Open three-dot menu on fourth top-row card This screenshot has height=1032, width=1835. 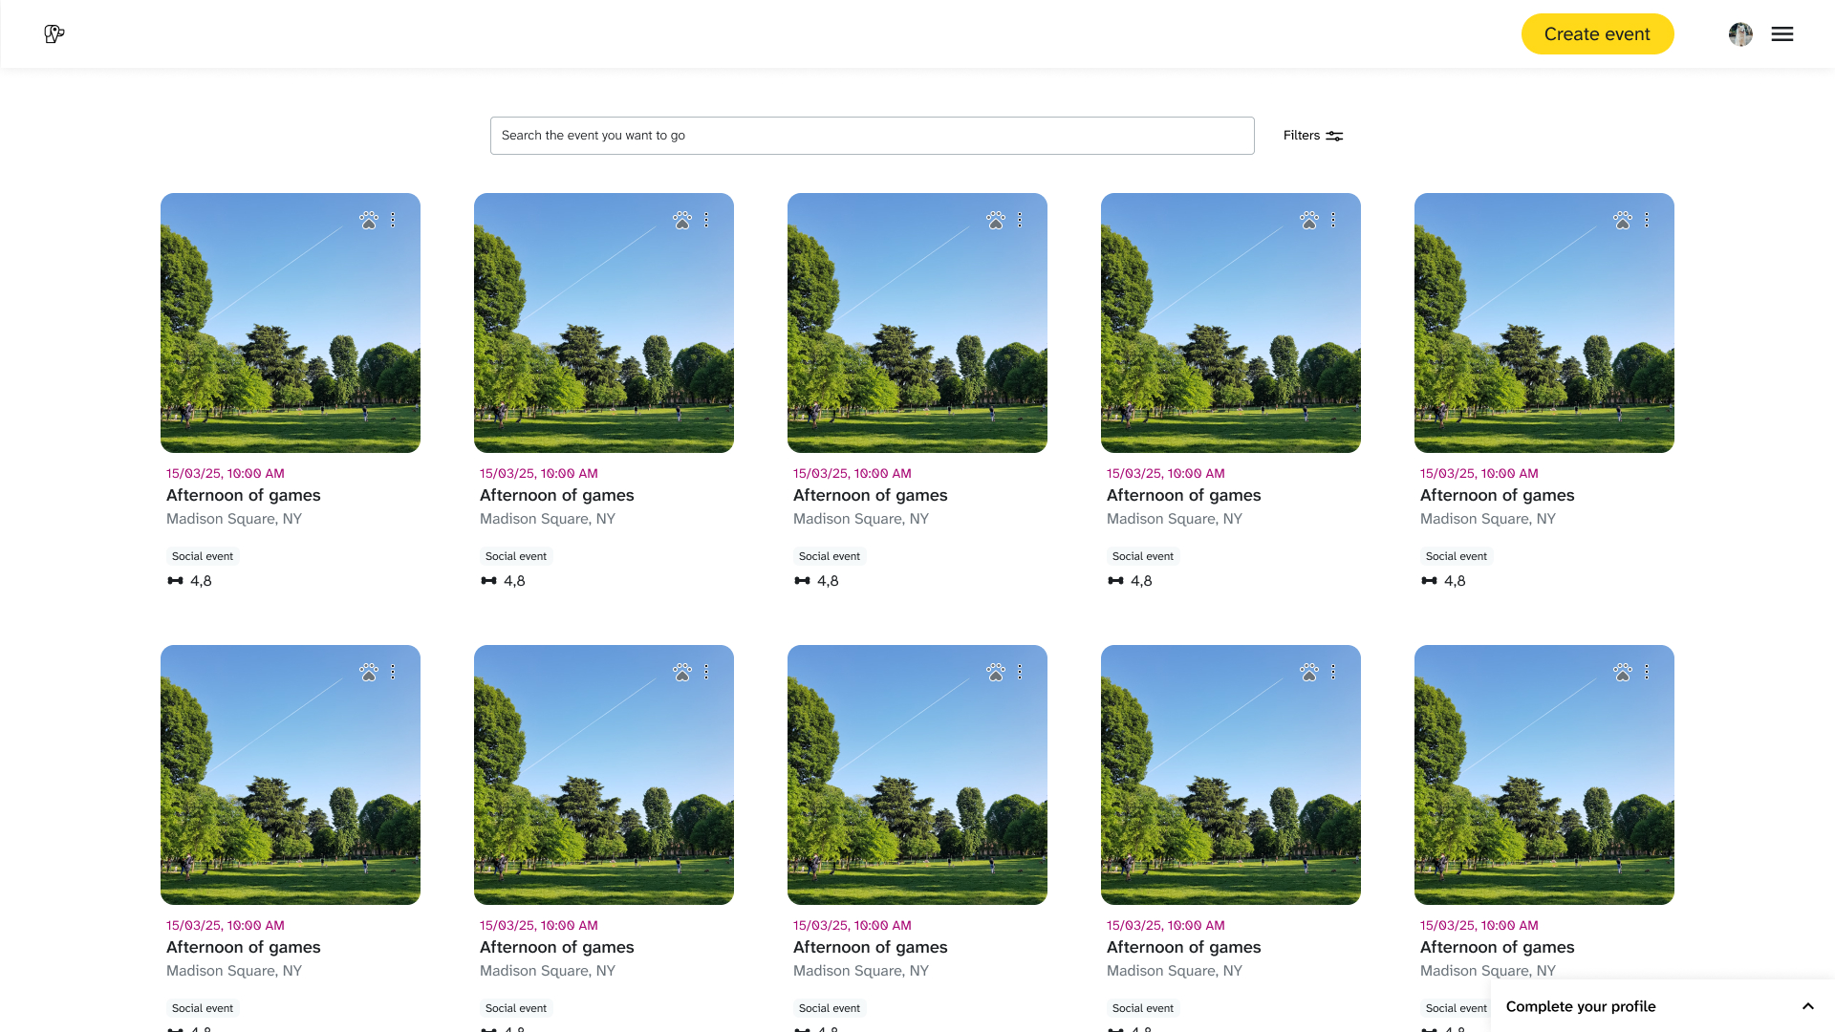(1333, 221)
